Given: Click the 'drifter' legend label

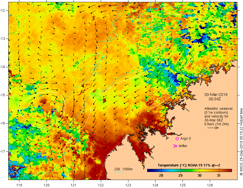Looking at the screenshot, I should (x=183, y=146).
